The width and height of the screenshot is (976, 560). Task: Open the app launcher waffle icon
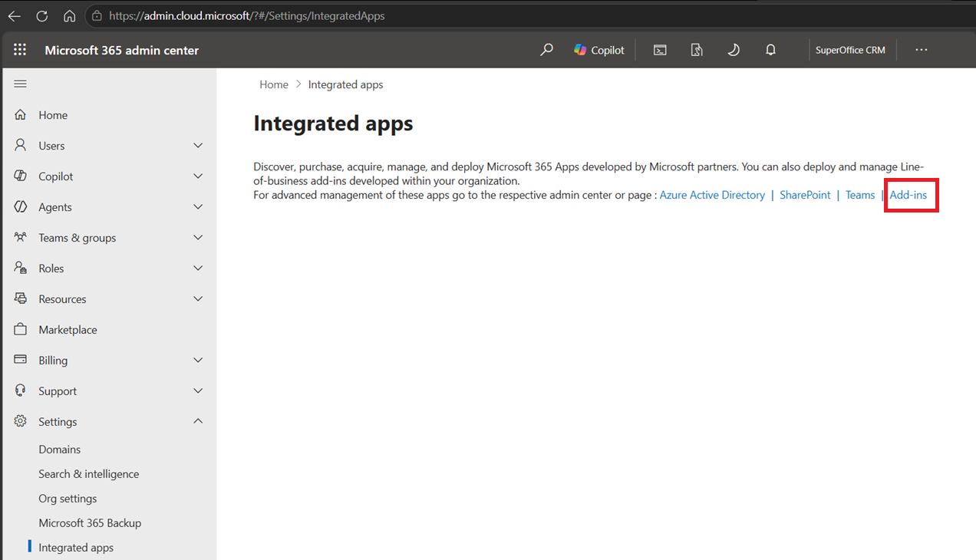20,50
